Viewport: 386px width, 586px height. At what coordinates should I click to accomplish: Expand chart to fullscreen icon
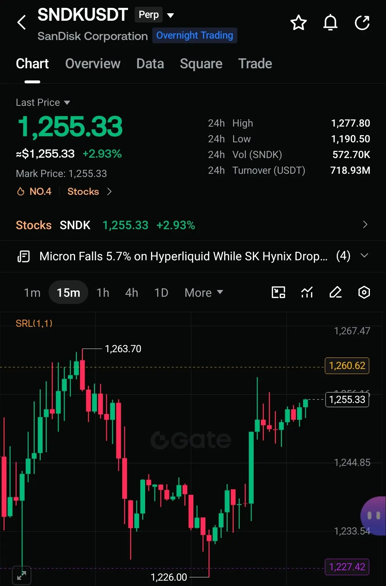(x=21, y=576)
